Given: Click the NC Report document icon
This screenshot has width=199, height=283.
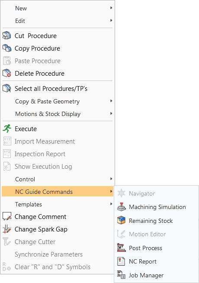Looking at the screenshot, I should pyautogui.click(x=121, y=261).
